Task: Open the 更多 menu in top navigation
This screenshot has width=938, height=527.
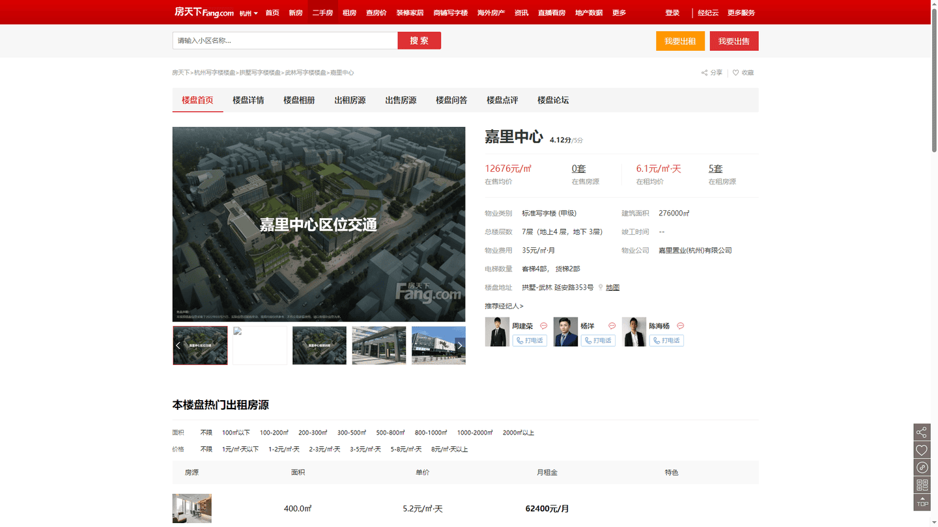Action: point(619,13)
